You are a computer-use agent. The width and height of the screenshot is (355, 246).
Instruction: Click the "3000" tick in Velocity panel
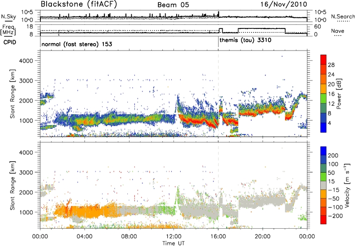[26, 172]
